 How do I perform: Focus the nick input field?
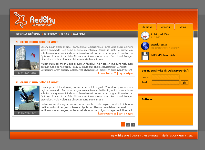coord(166,77)
